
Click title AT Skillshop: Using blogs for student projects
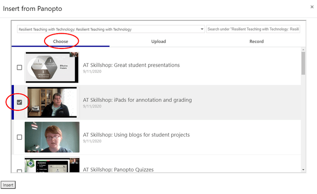[x=136, y=135]
